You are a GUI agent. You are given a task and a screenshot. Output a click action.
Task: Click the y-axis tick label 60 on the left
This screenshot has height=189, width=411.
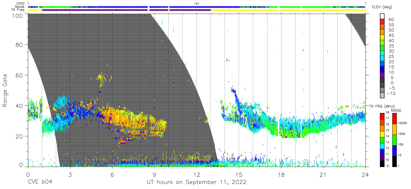point(19,75)
